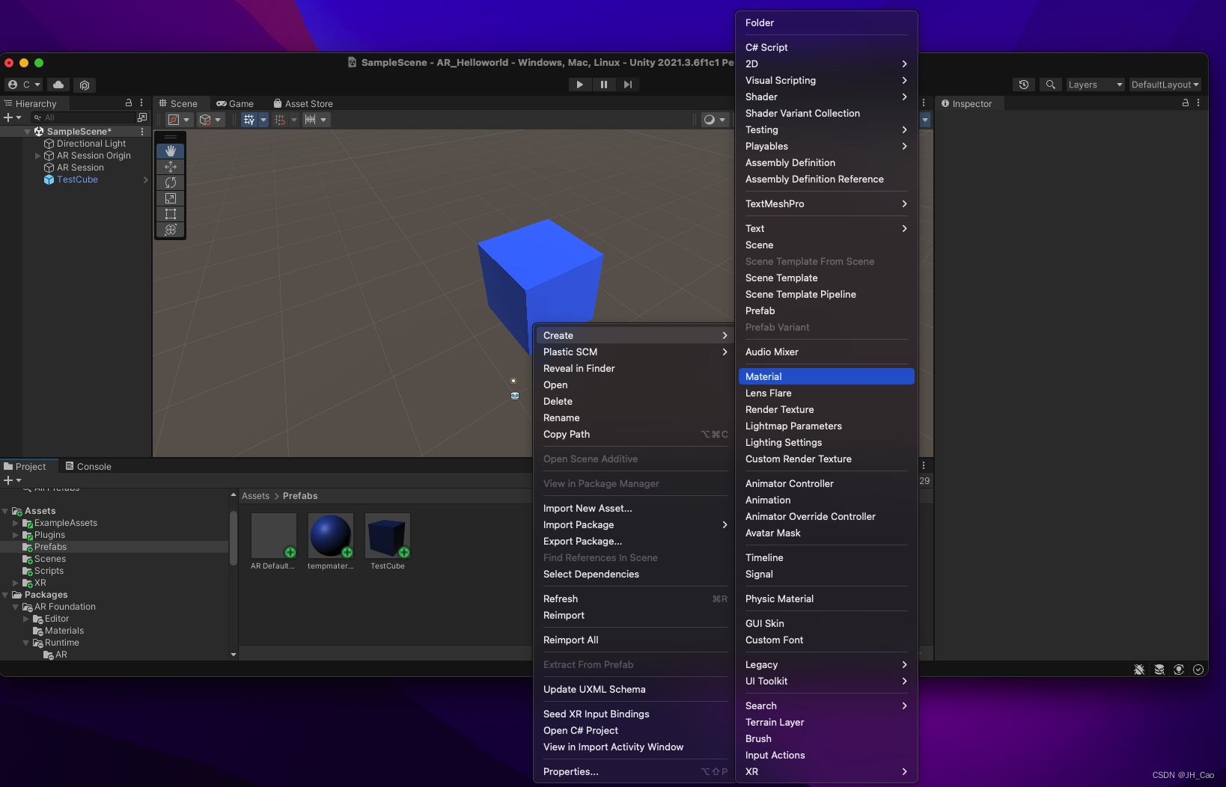This screenshot has height=787, width=1226.
Task: Choose C# Script in Create submenu
Action: pyautogui.click(x=826, y=47)
